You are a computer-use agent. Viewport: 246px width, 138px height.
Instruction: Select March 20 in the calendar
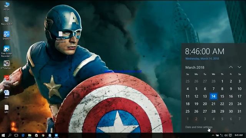[205, 104]
